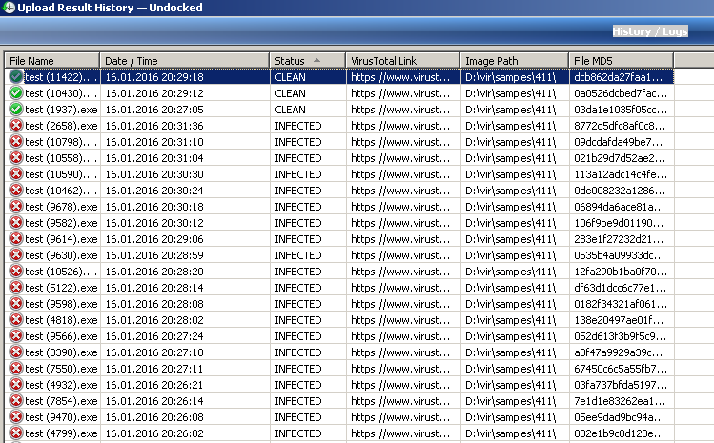The image size is (714, 443).
Task: Click image path of test (10558) row
Action: click(510, 158)
